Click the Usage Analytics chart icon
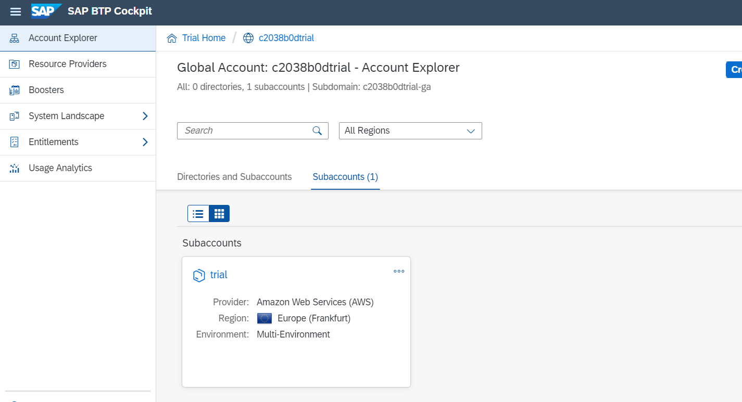The image size is (742, 402). (x=14, y=168)
